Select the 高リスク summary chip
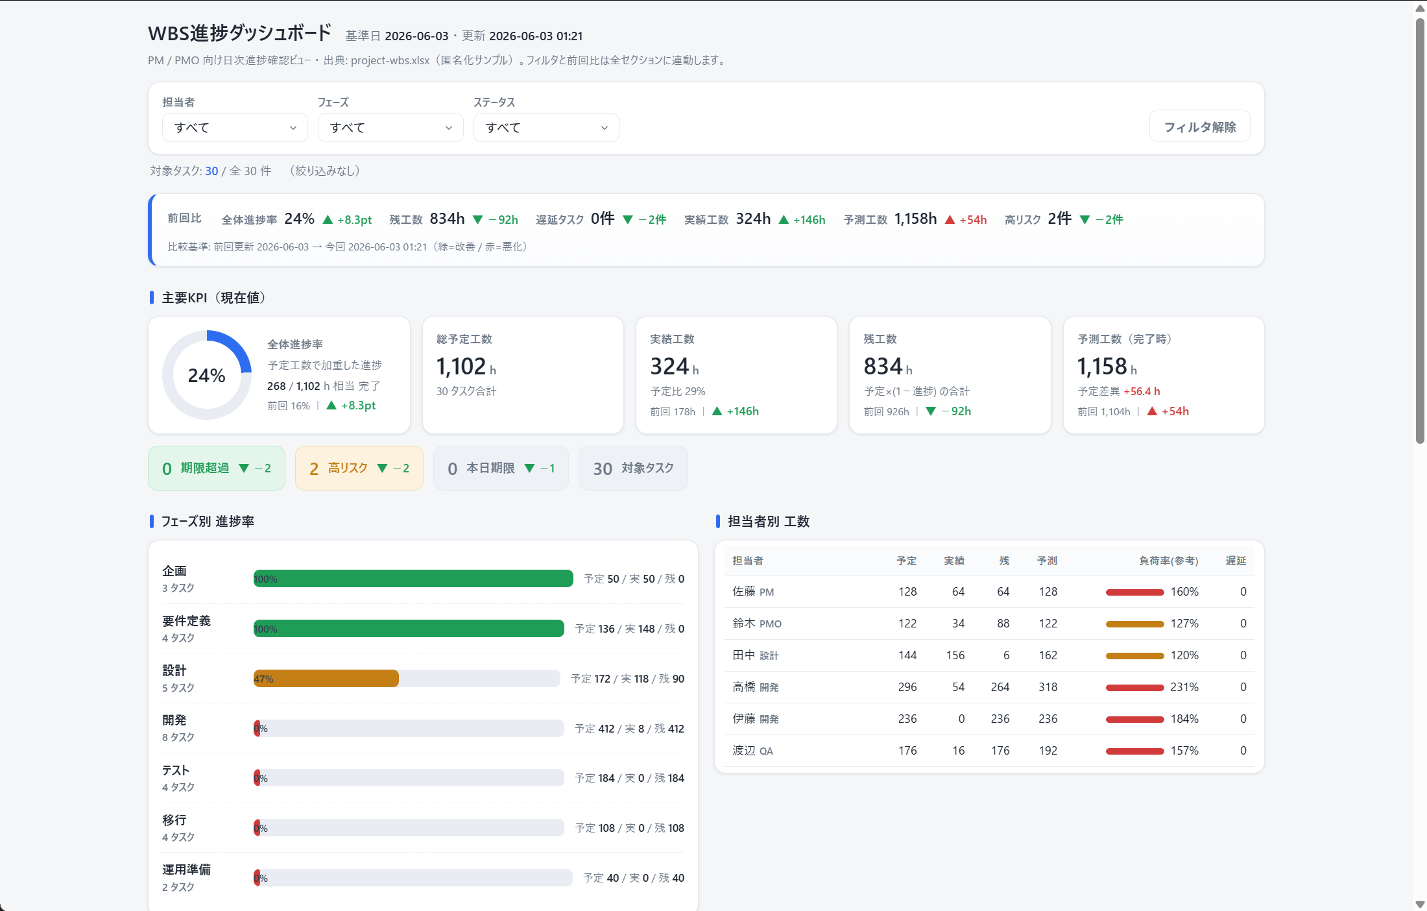The image size is (1427, 911). [359, 468]
